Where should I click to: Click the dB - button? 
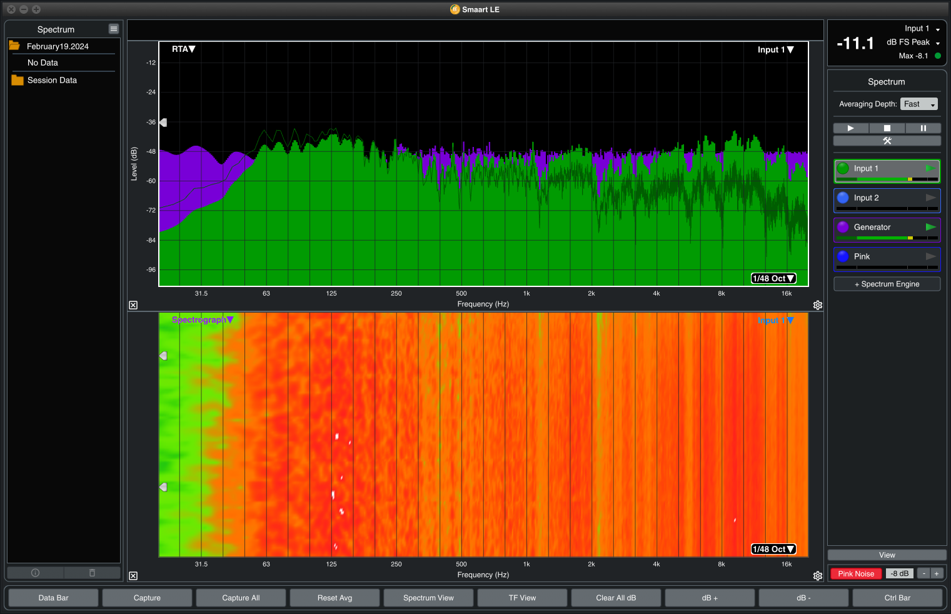pyautogui.click(x=803, y=598)
